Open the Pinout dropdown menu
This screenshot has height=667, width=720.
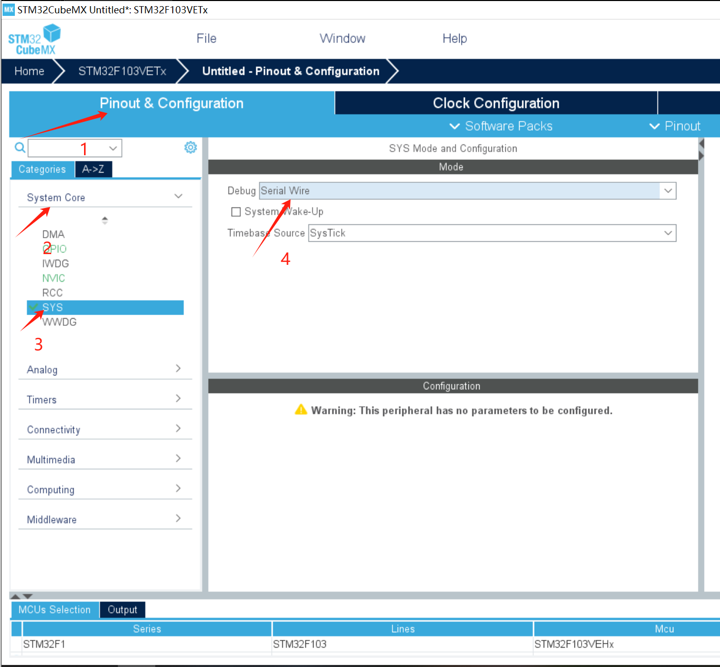click(x=674, y=126)
